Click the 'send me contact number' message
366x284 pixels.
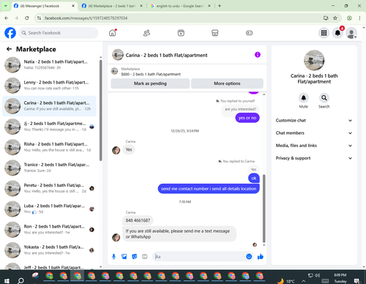pos(209,189)
